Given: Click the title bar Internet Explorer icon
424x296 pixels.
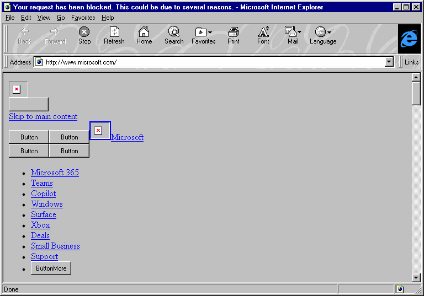Looking at the screenshot, I should coord(8,7).
